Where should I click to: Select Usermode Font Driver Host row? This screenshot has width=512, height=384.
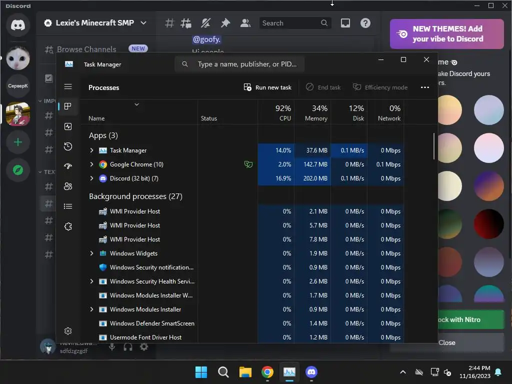coord(242,337)
